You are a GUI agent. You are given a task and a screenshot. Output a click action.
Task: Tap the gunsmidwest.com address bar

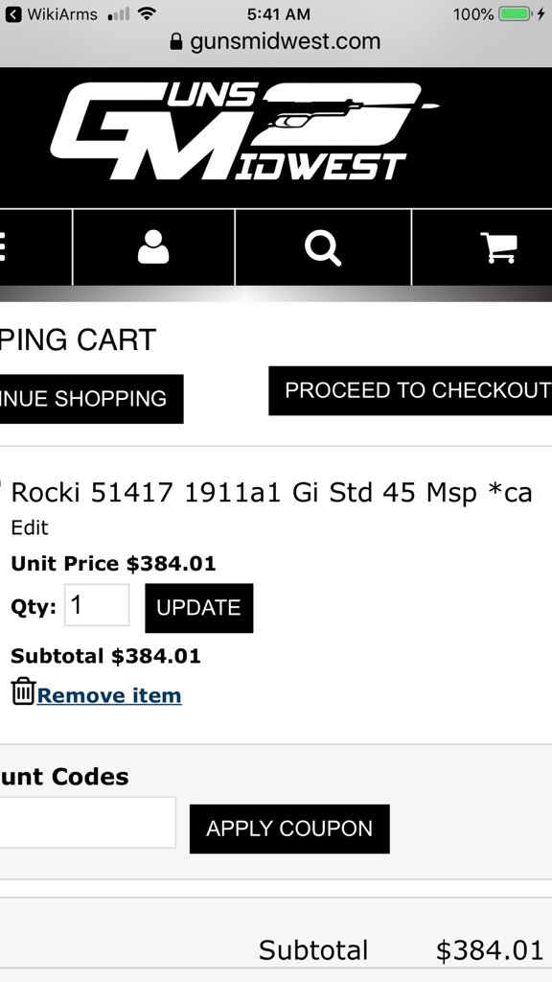[x=276, y=42]
